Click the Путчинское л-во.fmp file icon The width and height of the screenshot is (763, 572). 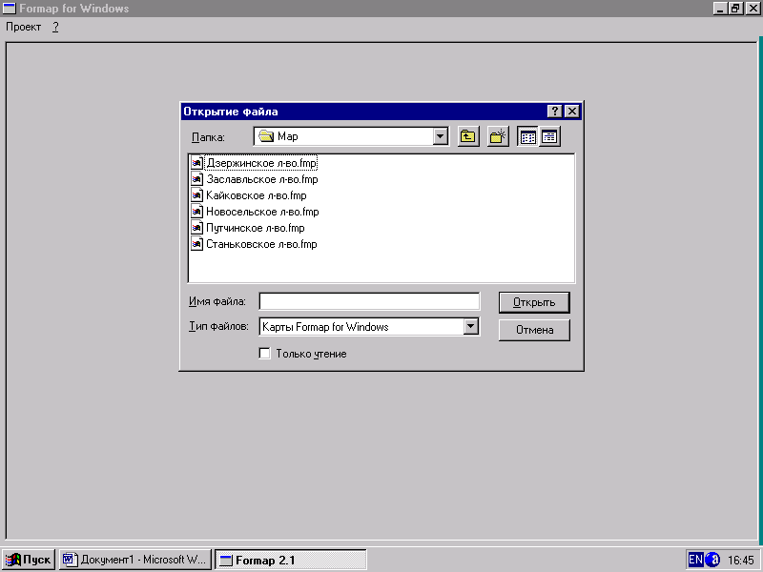tap(196, 228)
